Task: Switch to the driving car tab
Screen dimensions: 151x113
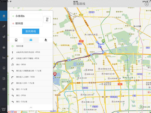Action: point(31,40)
